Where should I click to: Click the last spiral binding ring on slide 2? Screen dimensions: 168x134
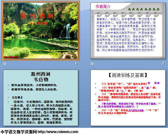[x=156, y=15]
